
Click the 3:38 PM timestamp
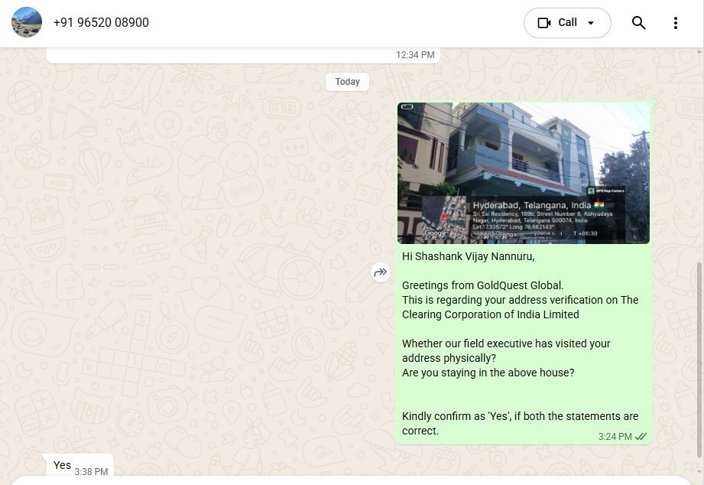(91, 471)
